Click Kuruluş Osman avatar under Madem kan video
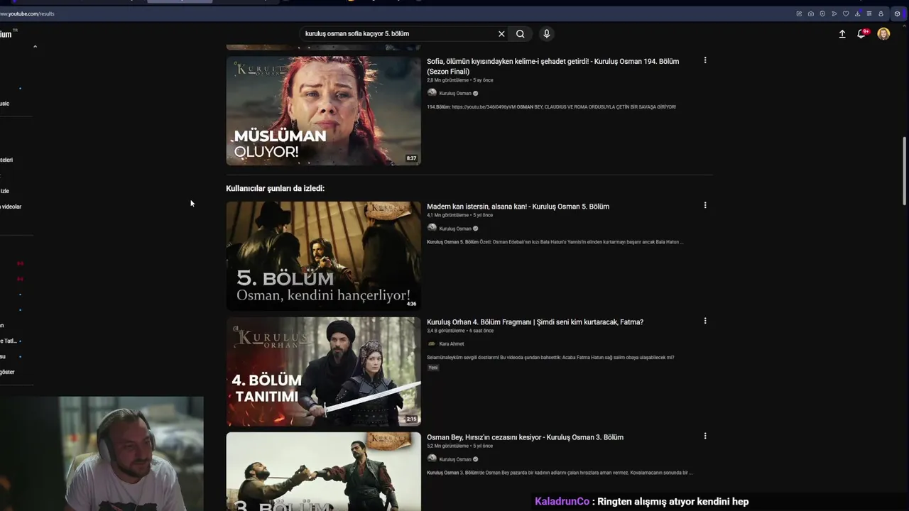This screenshot has height=511, width=909. [432, 228]
